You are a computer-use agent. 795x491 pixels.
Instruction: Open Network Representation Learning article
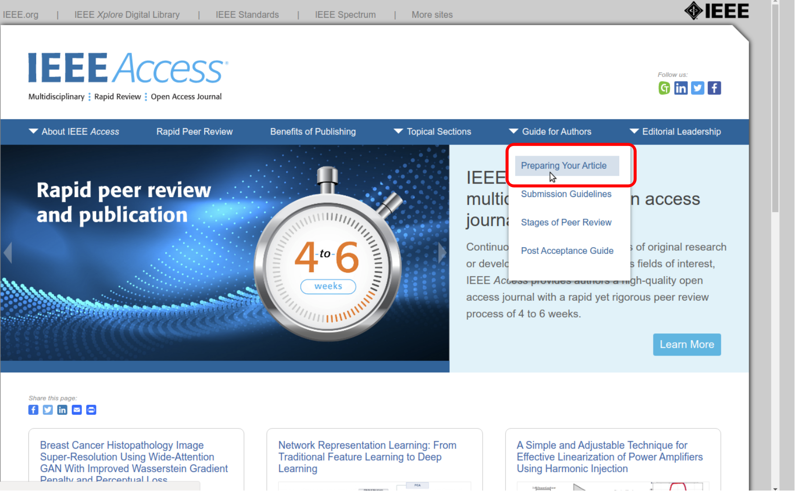[x=367, y=457]
